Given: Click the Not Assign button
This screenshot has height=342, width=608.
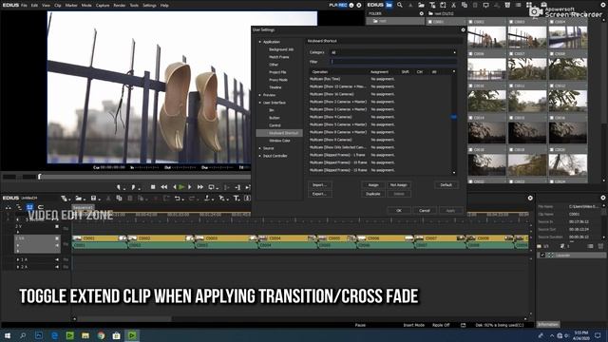Looking at the screenshot, I should point(399,185).
